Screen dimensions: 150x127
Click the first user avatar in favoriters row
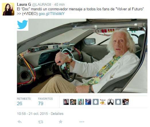click(66, 102)
